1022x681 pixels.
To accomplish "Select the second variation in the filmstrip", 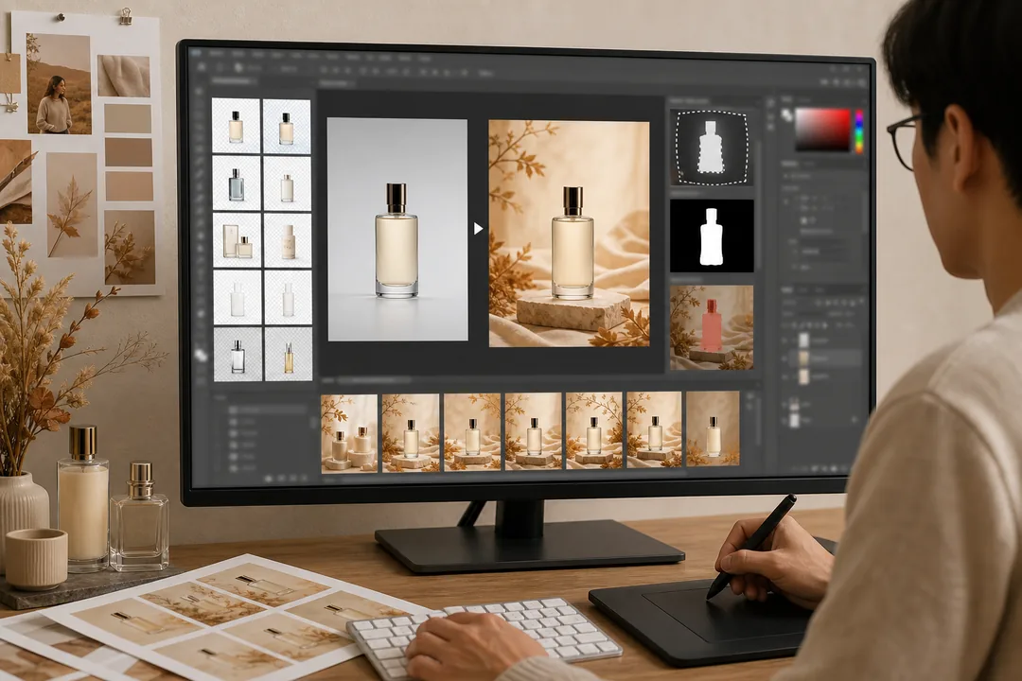I will pos(411,432).
